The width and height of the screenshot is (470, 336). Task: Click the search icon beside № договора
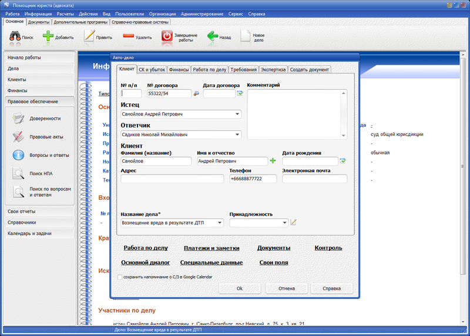coord(196,93)
